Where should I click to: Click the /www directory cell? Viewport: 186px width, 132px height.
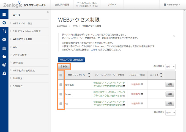click(x=78, y=94)
